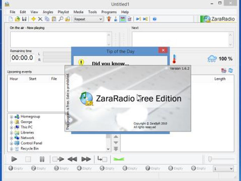This screenshot has height=181, width=241.
Task: Click the blue refresh events icon
Action: [x=231, y=71]
